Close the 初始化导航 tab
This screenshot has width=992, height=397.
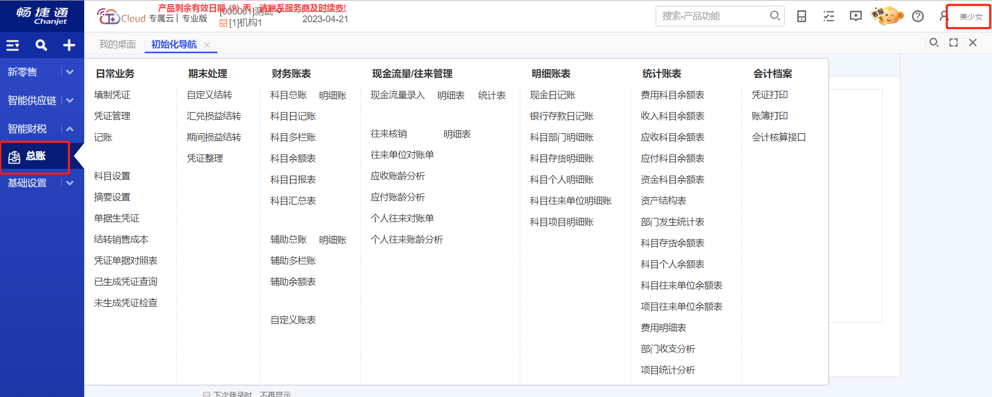[x=207, y=45]
